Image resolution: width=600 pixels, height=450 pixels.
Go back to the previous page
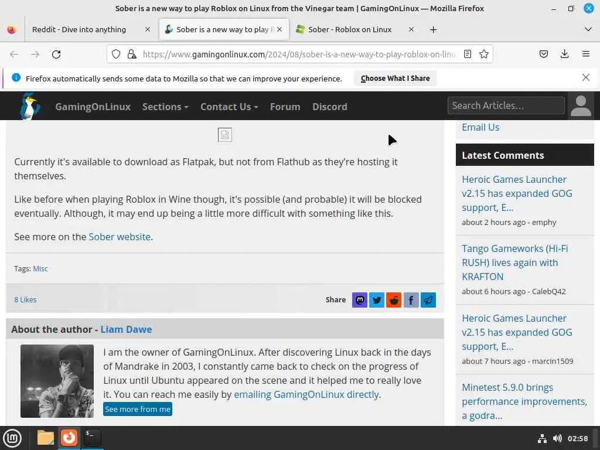click(14, 54)
